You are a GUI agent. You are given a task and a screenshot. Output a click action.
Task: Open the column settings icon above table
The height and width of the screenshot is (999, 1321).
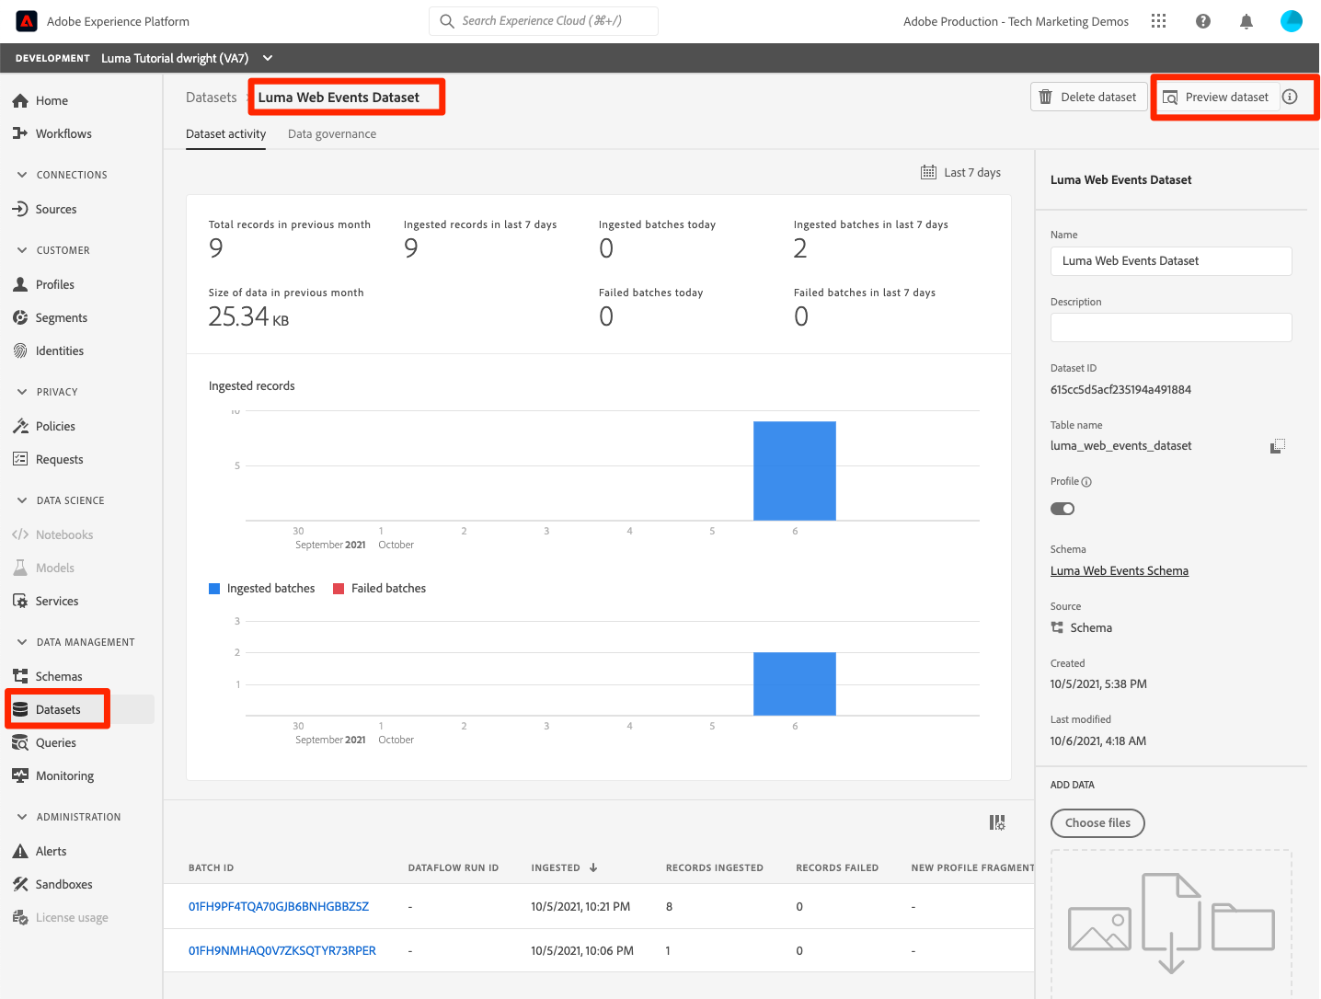pos(997,822)
